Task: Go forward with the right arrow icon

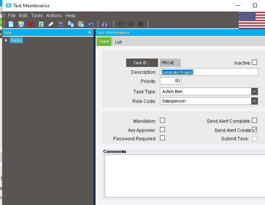Action: click(131, 24)
